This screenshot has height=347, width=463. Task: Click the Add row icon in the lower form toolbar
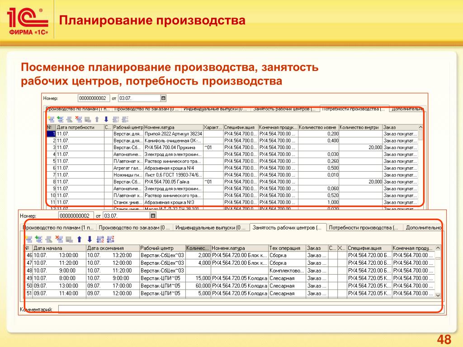pyautogui.click(x=29, y=239)
